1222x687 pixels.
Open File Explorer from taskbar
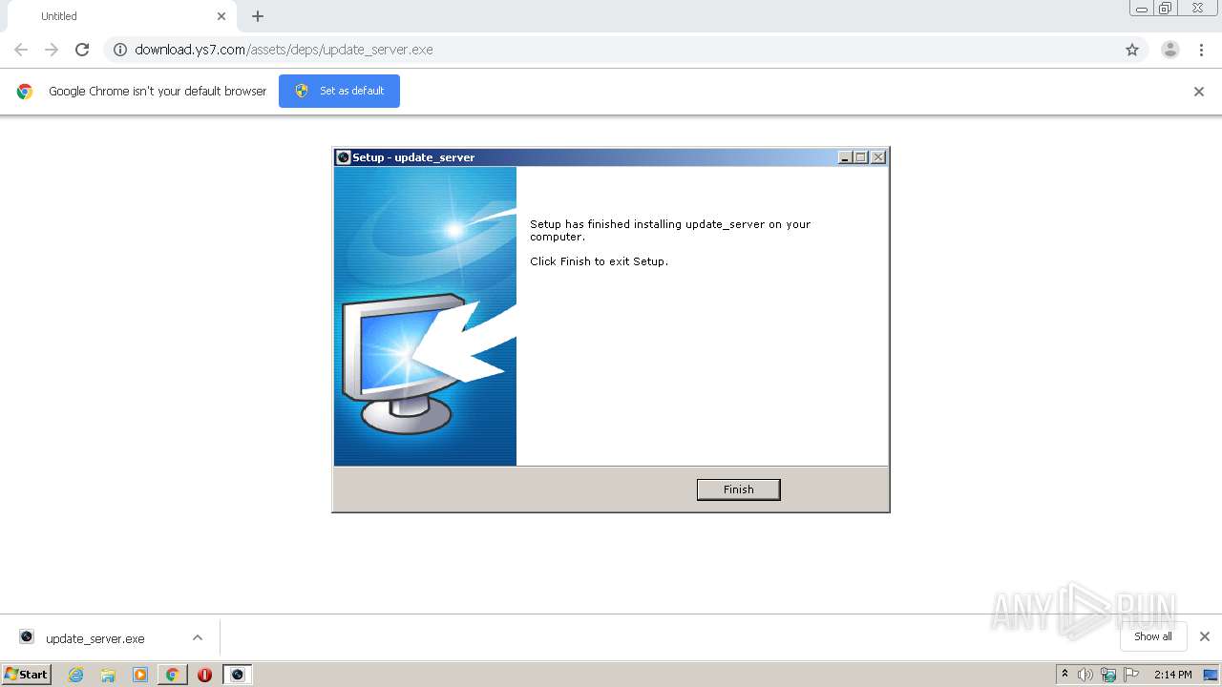[x=108, y=675]
